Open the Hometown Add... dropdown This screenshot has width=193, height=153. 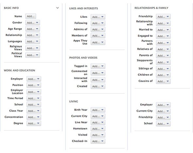(x=98, y=128)
